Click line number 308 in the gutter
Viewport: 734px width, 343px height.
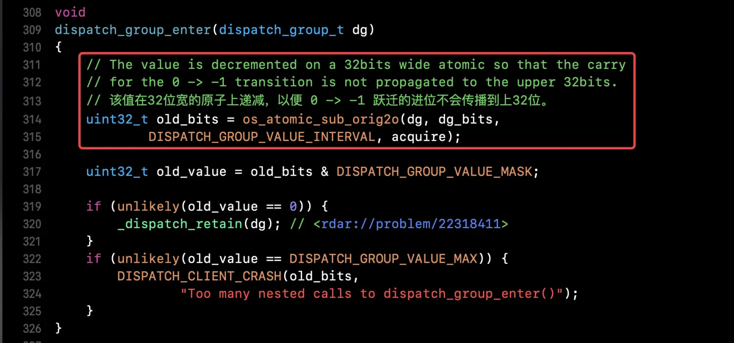click(x=32, y=13)
